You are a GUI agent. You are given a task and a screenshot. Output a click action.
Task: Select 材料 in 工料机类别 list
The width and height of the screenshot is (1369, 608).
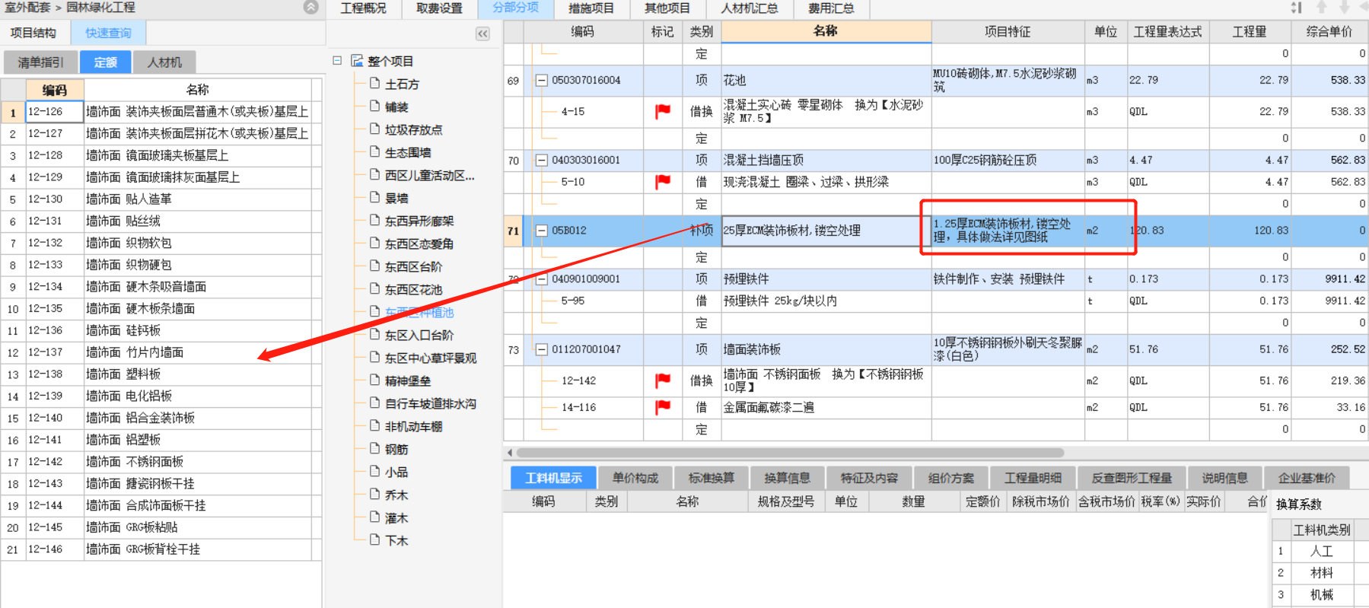(x=1321, y=573)
